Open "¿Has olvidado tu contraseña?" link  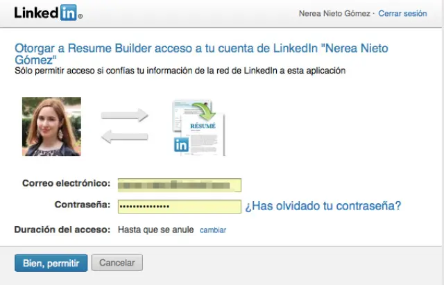pos(323,206)
